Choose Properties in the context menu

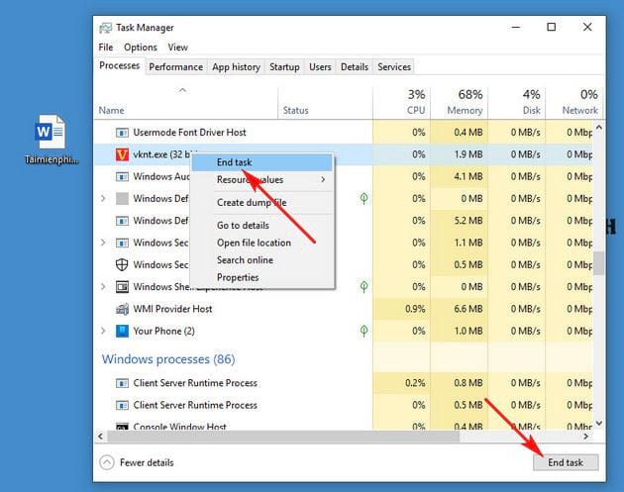click(x=261, y=277)
